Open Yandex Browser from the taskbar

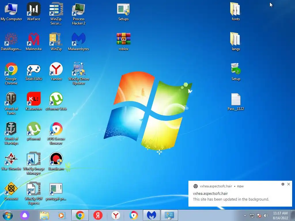(116, 215)
